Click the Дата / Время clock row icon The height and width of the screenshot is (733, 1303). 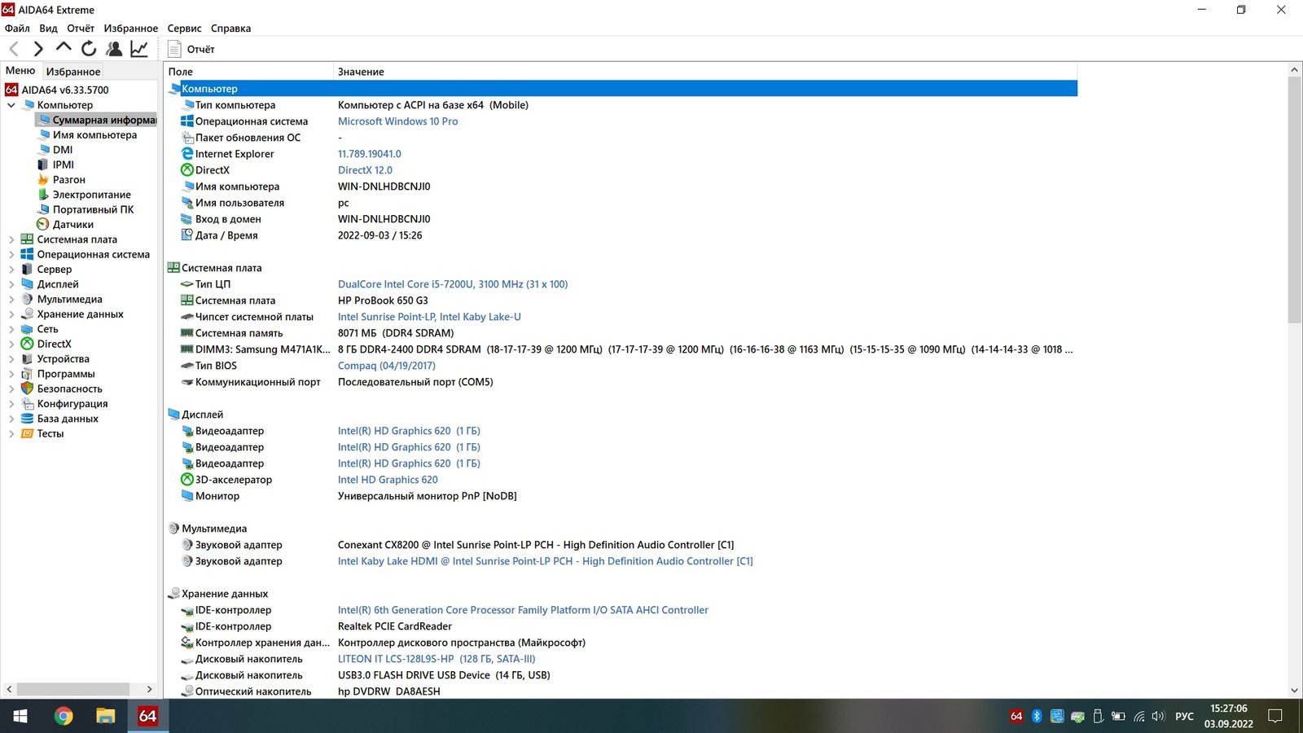[187, 235]
